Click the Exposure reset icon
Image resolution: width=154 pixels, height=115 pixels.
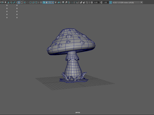[x=92, y=2]
